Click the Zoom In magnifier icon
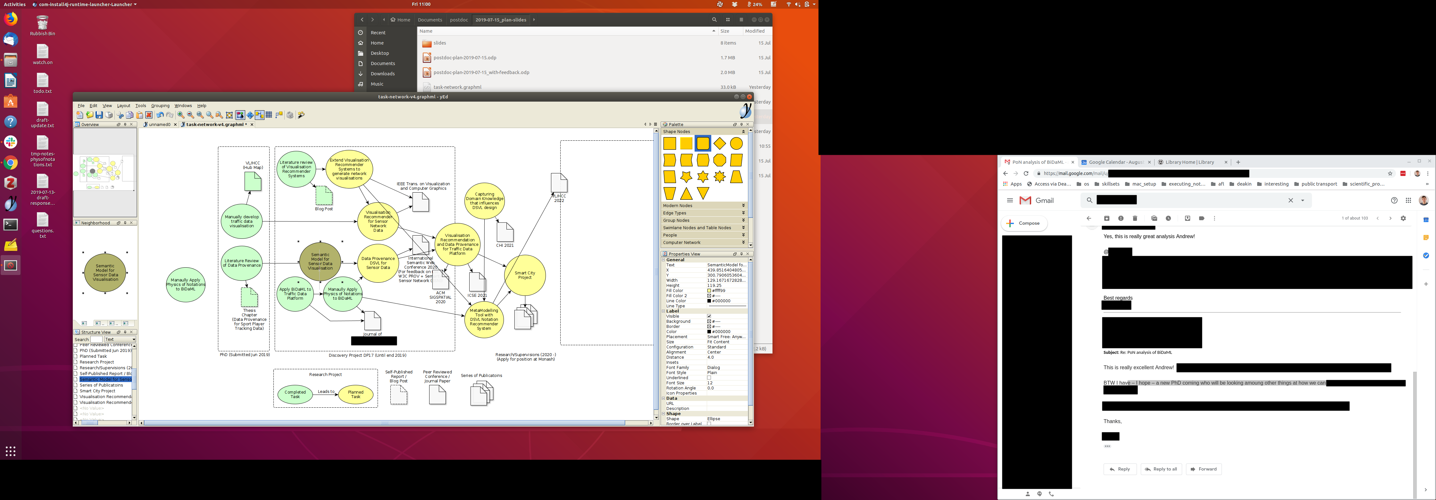 point(180,115)
